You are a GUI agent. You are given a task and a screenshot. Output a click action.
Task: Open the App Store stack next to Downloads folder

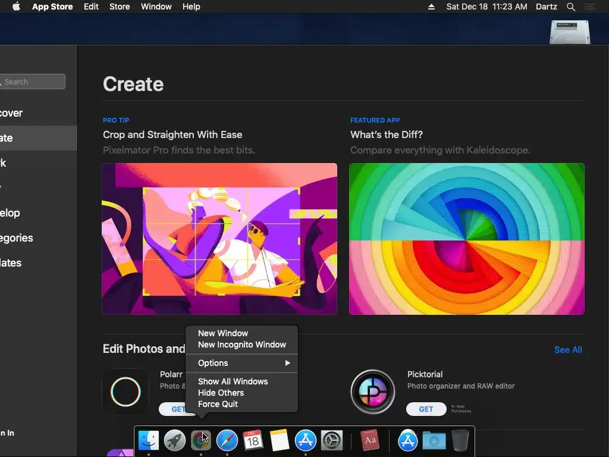408,441
